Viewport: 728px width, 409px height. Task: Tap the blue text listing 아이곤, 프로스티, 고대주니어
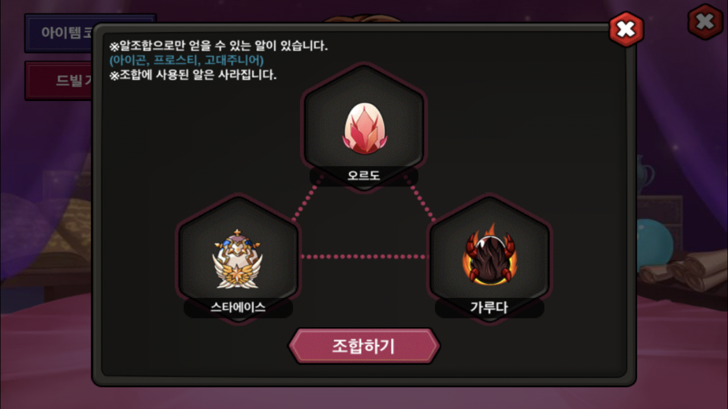tap(187, 60)
